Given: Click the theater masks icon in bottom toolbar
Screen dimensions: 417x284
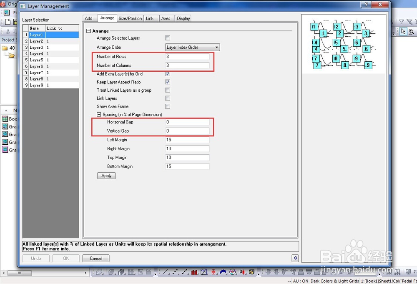Looking at the screenshot, I should tap(408, 272).
